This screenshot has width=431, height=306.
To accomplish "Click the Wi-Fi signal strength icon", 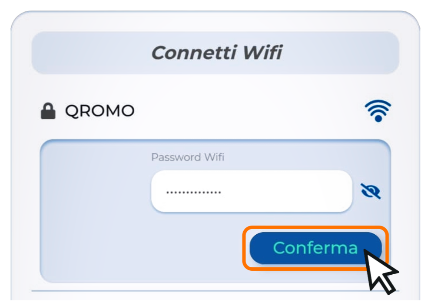I will point(378,111).
